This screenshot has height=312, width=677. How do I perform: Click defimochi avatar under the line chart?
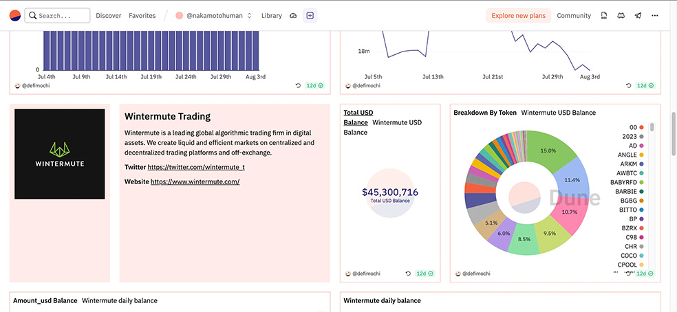(x=348, y=85)
